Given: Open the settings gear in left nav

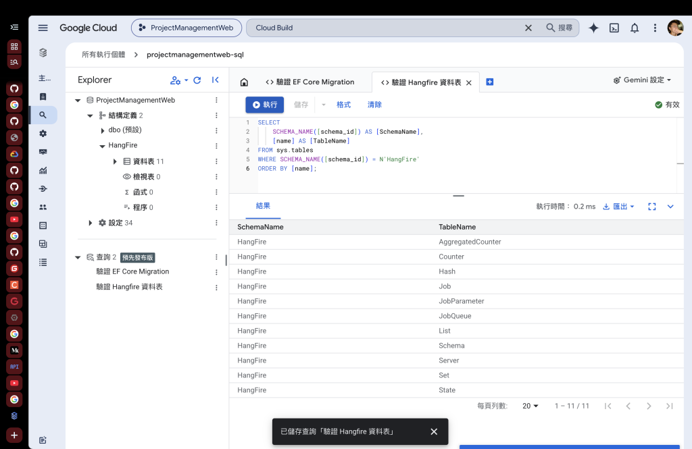Looking at the screenshot, I should (43, 134).
